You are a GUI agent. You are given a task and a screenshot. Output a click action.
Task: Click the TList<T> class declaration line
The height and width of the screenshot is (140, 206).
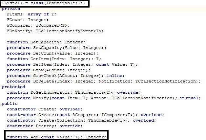point(43,3)
